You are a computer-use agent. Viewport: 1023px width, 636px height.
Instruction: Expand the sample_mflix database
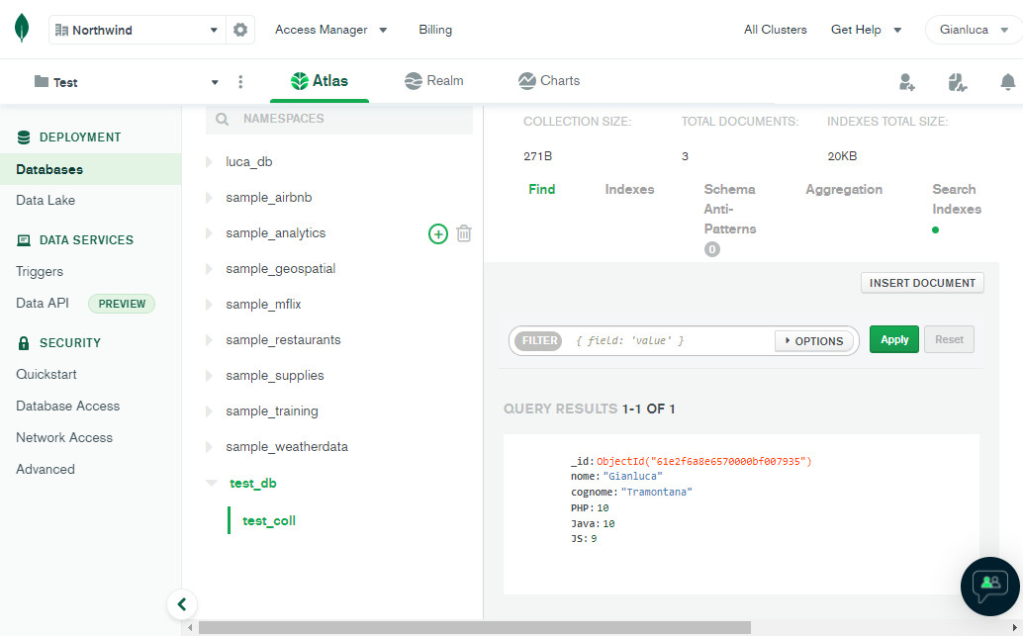(209, 305)
